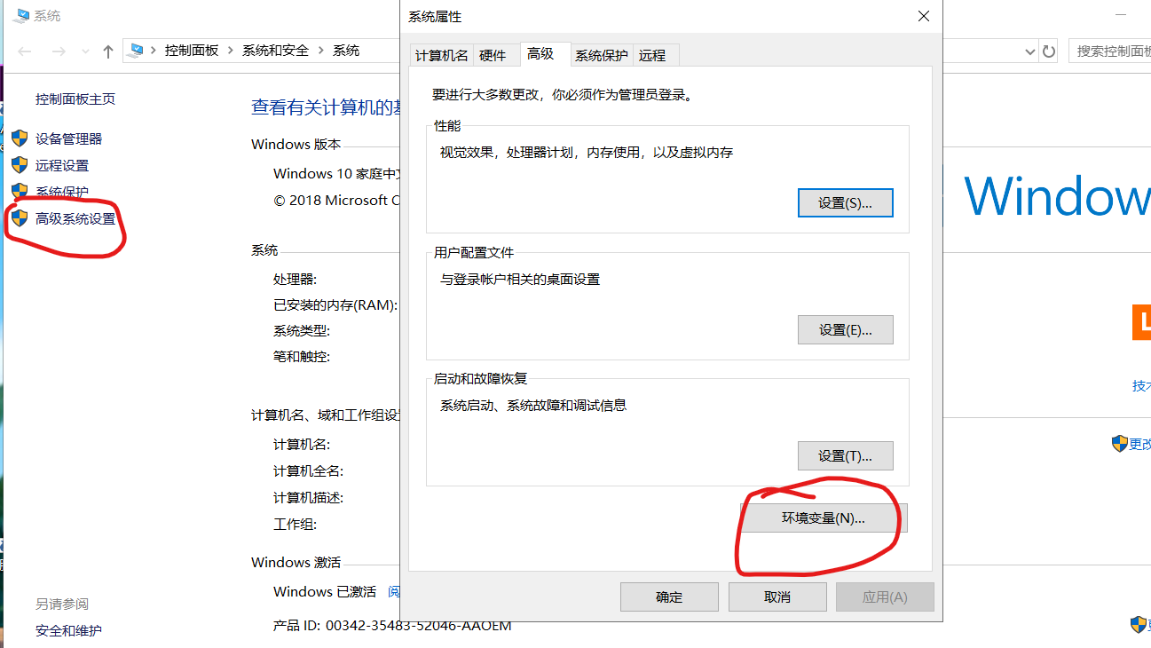This screenshot has height=648, width=1151.
Task: Open the address bar history dropdown
Action: click(1032, 51)
